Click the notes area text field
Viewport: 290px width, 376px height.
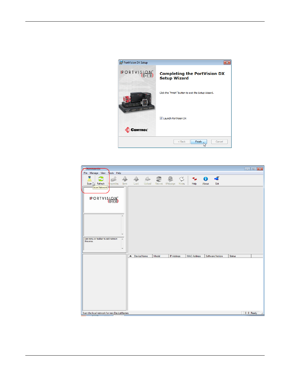point(102,244)
